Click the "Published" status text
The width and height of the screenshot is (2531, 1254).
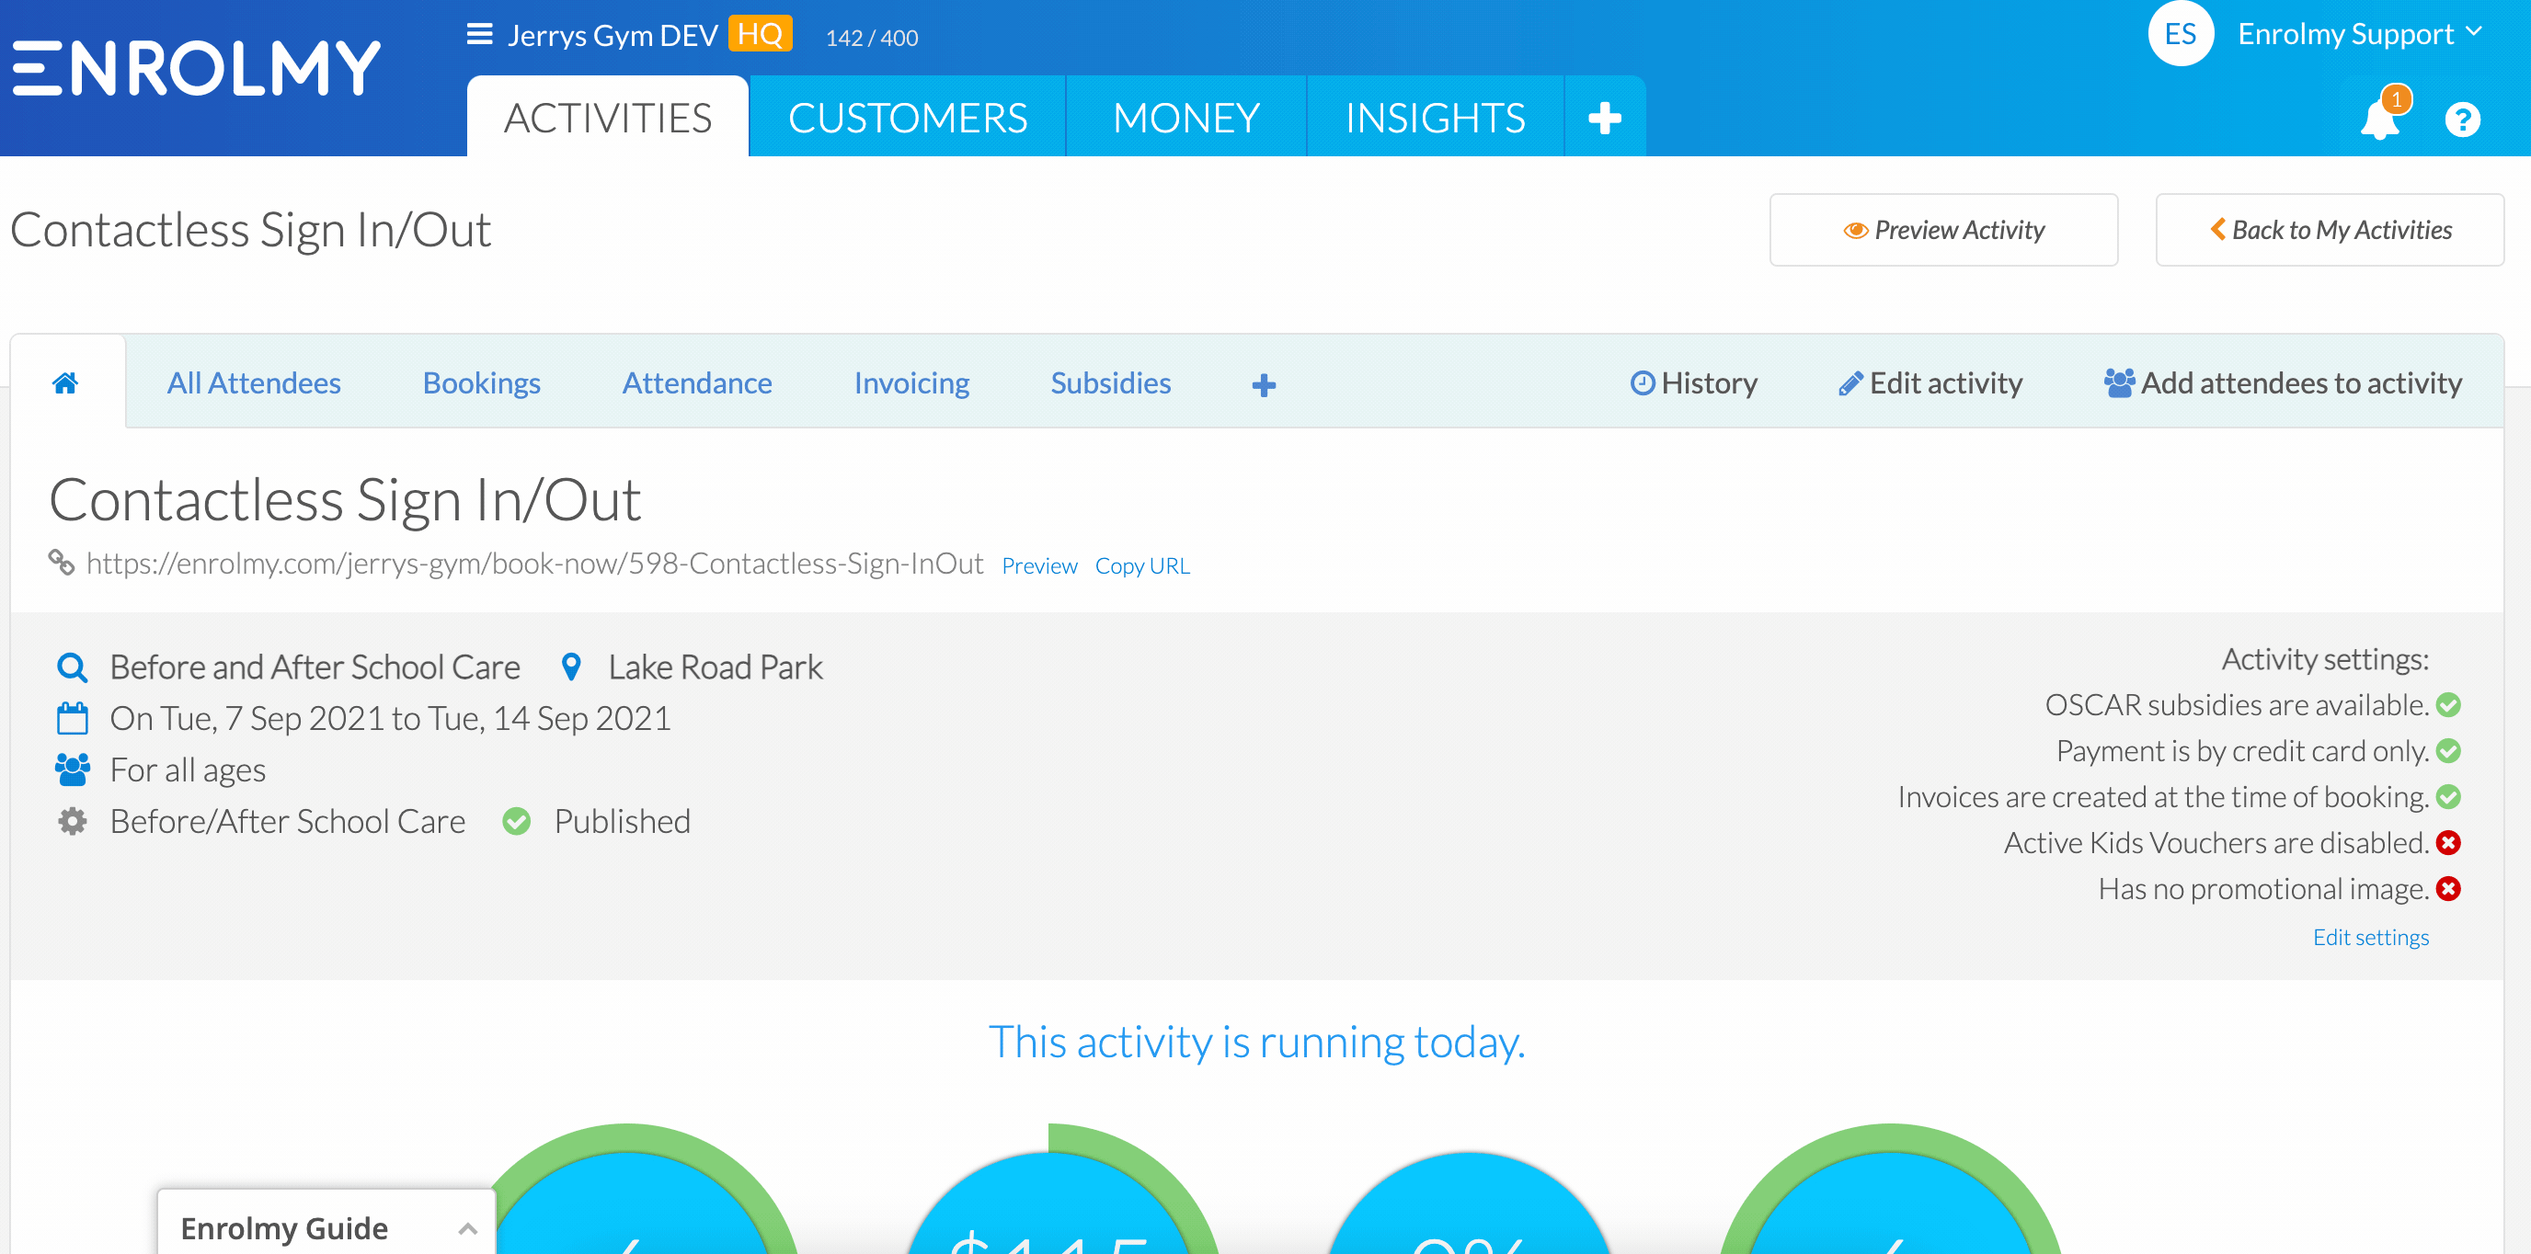[622, 821]
